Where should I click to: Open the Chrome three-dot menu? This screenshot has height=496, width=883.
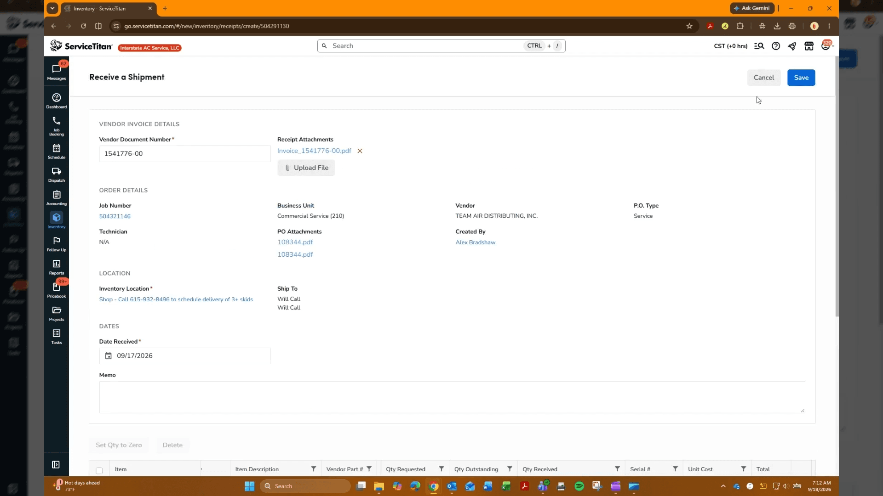click(x=830, y=26)
